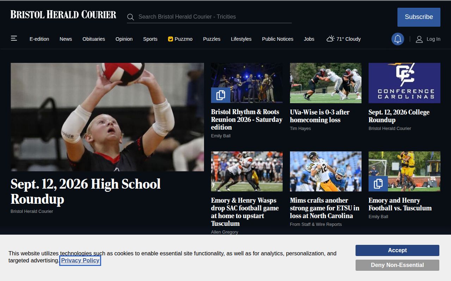
Task: Open the Privacy Policy link
Action: coord(80,261)
